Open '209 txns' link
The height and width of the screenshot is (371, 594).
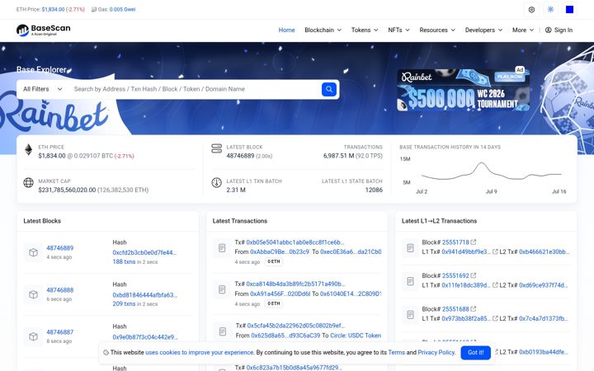(124, 304)
